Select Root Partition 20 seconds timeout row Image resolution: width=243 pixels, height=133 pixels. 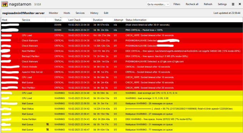click(122, 88)
